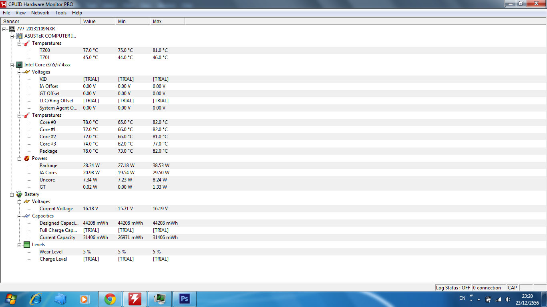The height and width of the screenshot is (307, 547).
Task: Click the hardware monitor taskbar button
Action: pyautogui.click(x=160, y=299)
